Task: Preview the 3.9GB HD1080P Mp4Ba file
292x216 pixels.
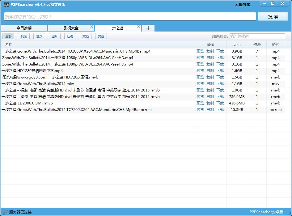Action: point(200,51)
